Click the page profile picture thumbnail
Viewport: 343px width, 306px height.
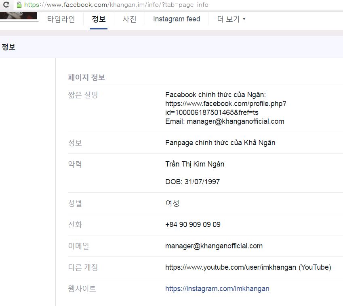click(x=18, y=16)
